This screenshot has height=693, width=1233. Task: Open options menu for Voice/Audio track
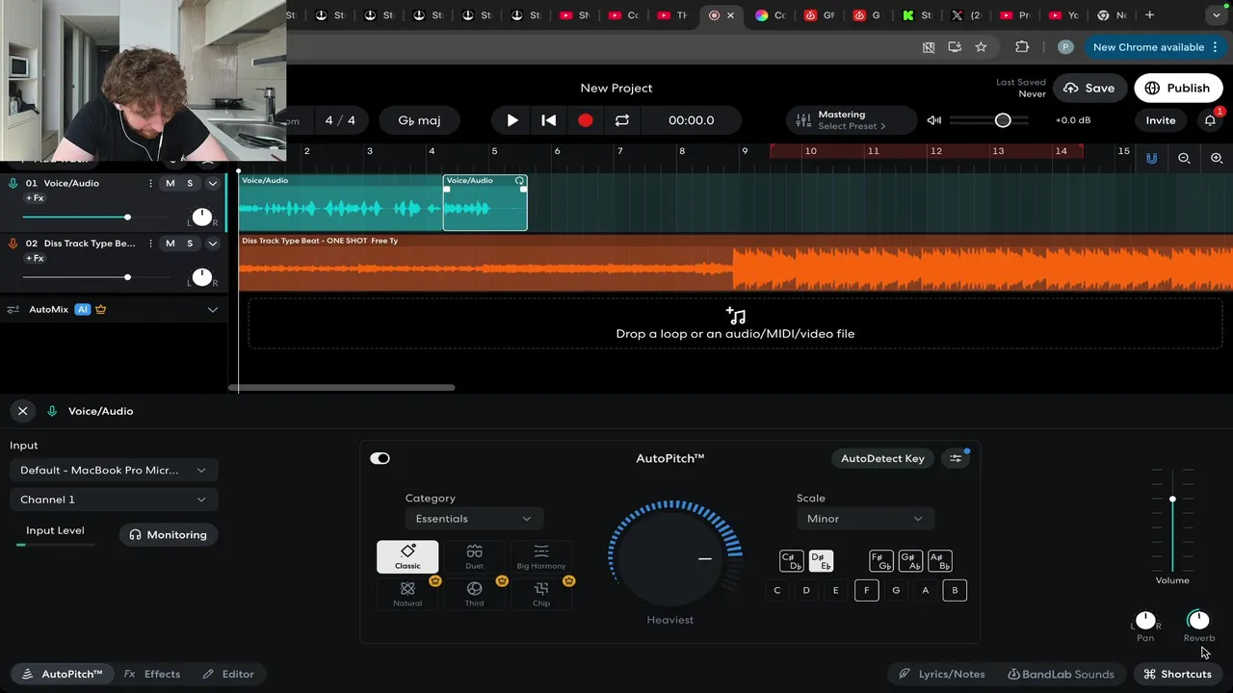(150, 183)
